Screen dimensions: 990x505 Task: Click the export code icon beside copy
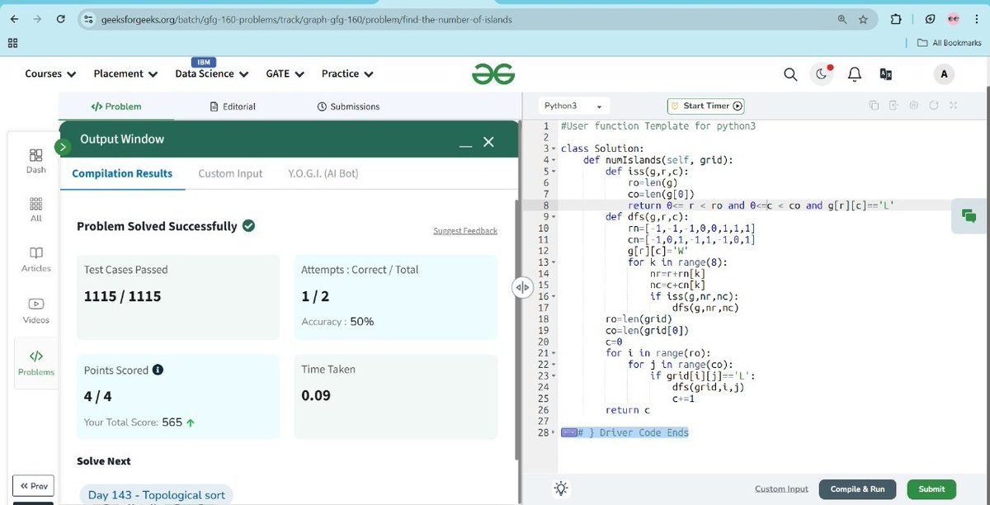click(x=893, y=106)
